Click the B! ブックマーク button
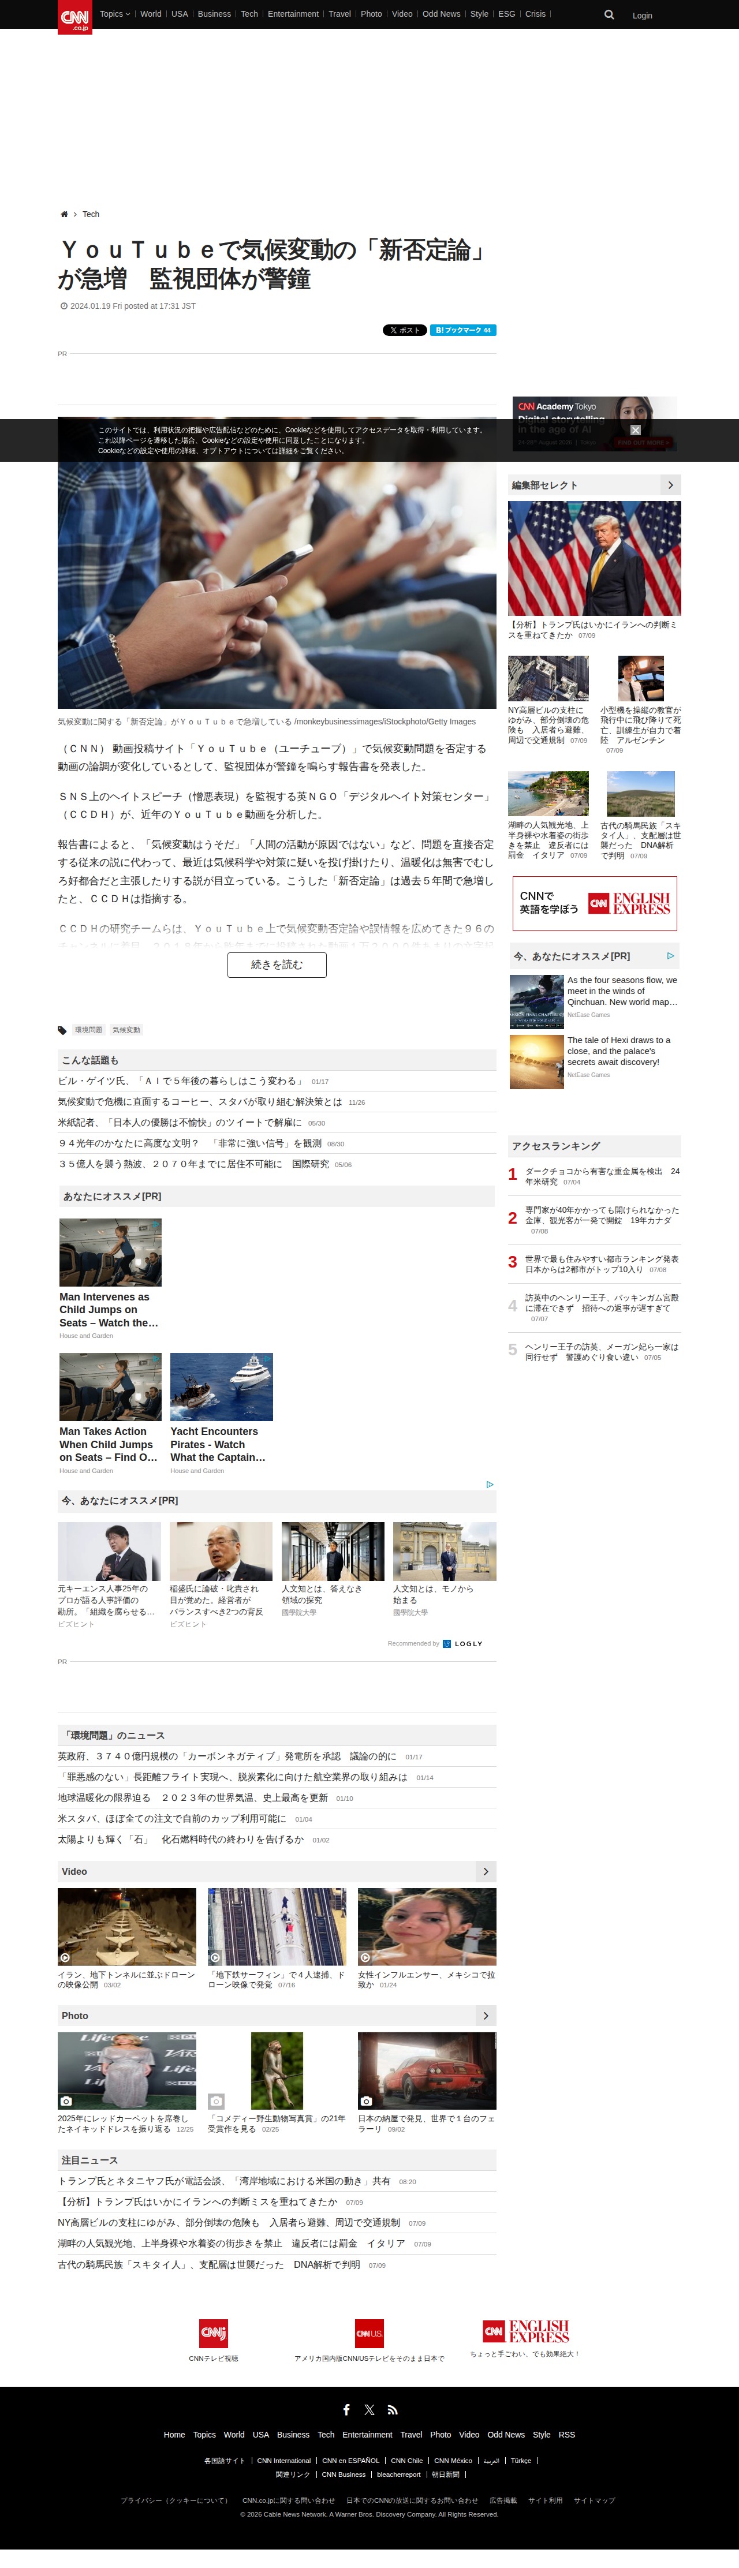The height and width of the screenshot is (2568, 739). point(463,330)
